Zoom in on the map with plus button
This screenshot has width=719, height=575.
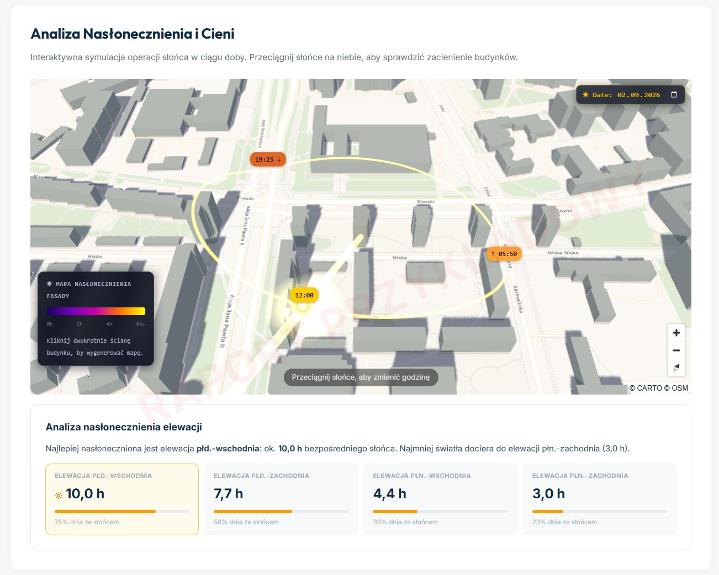click(676, 333)
